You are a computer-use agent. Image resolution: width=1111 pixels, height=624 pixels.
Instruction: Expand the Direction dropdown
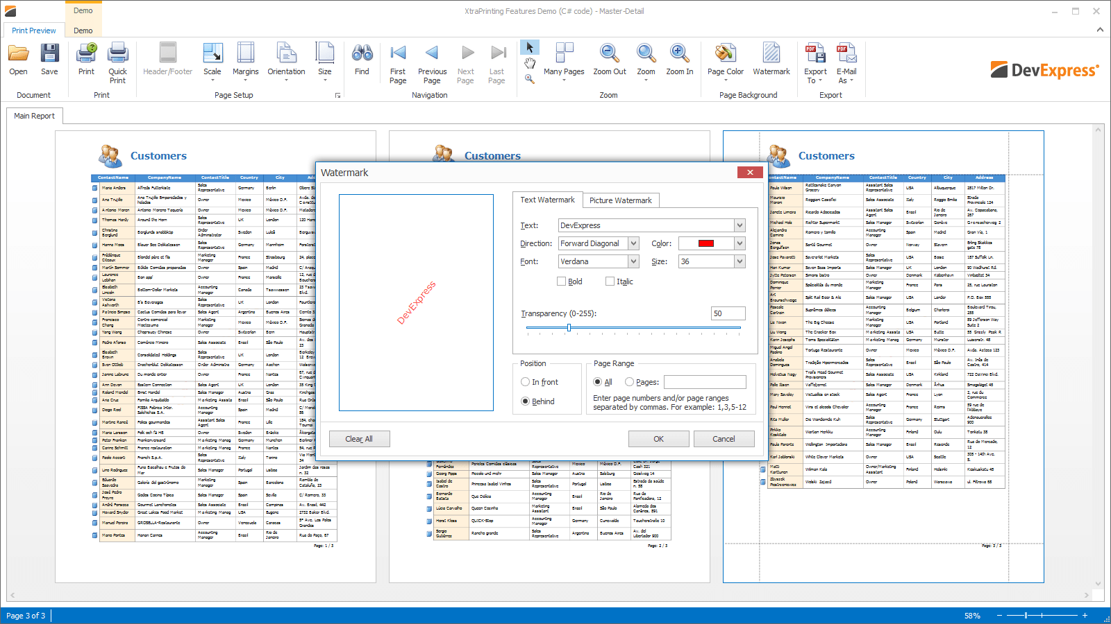tap(633, 243)
